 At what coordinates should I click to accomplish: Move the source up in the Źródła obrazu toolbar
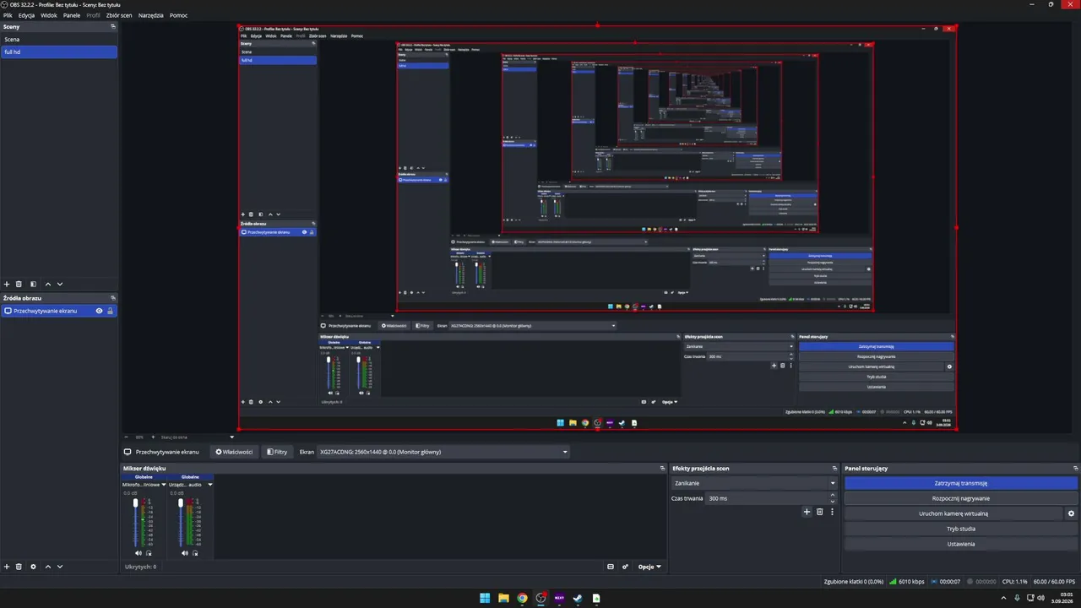coord(47,567)
